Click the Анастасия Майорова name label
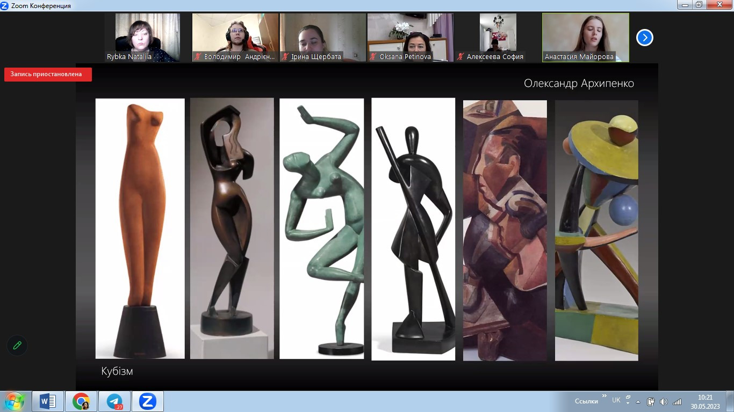 pos(579,56)
